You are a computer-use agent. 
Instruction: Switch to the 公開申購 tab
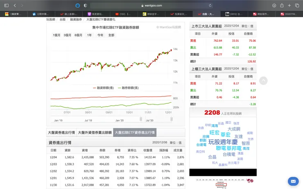click(41, 14)
